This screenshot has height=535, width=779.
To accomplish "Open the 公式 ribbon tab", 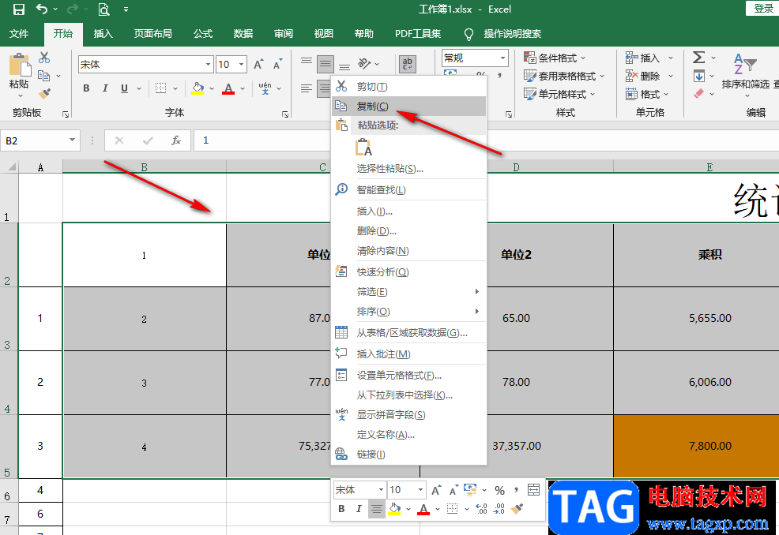I will (x=203, y=34).
